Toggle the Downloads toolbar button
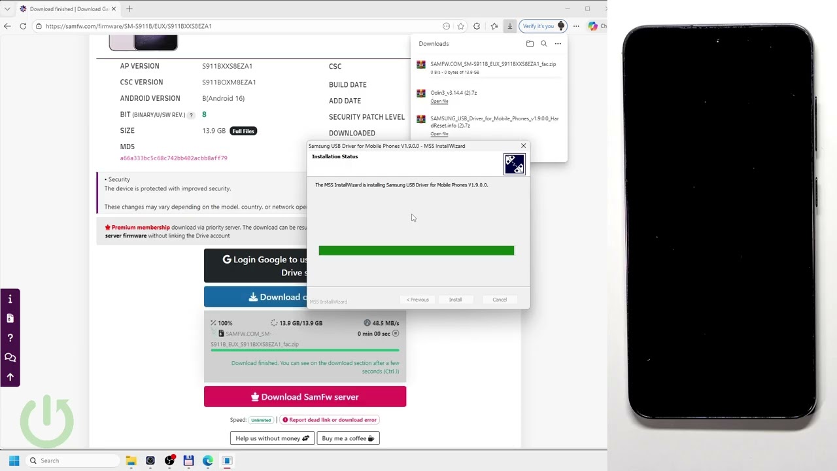The height and width of the screenshot is (471, 837). pyautogui.click(x=510, y=26)
